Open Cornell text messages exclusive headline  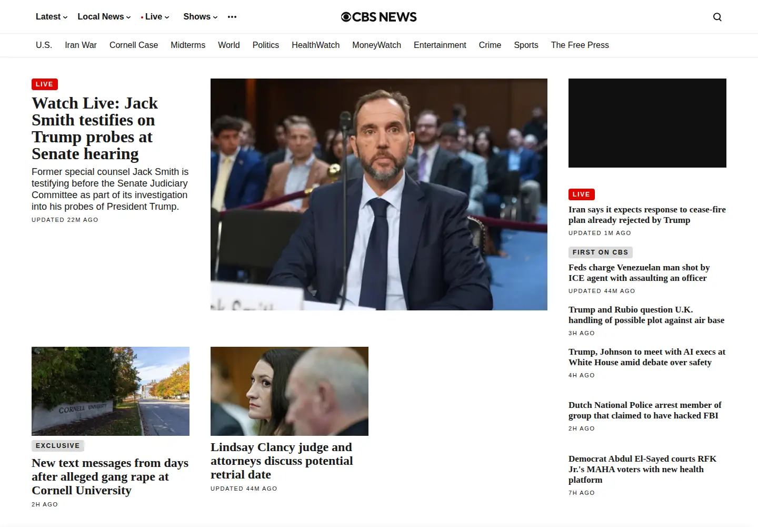pyautogui.click(x=110, y=476)
